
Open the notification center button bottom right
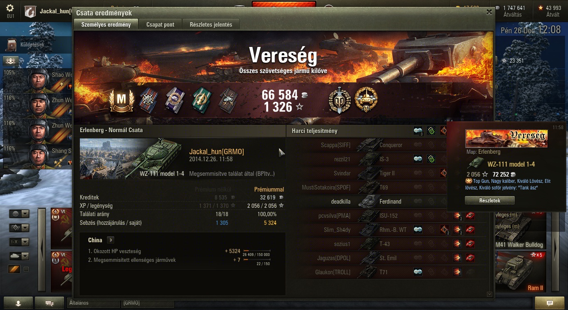(x=549, y=303)
